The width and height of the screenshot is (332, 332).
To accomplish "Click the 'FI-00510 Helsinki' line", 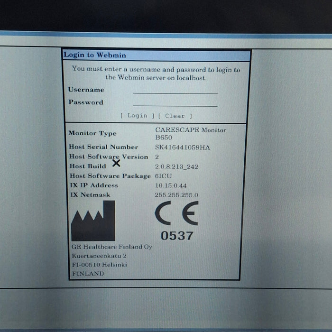I will [x=100, y=265].
